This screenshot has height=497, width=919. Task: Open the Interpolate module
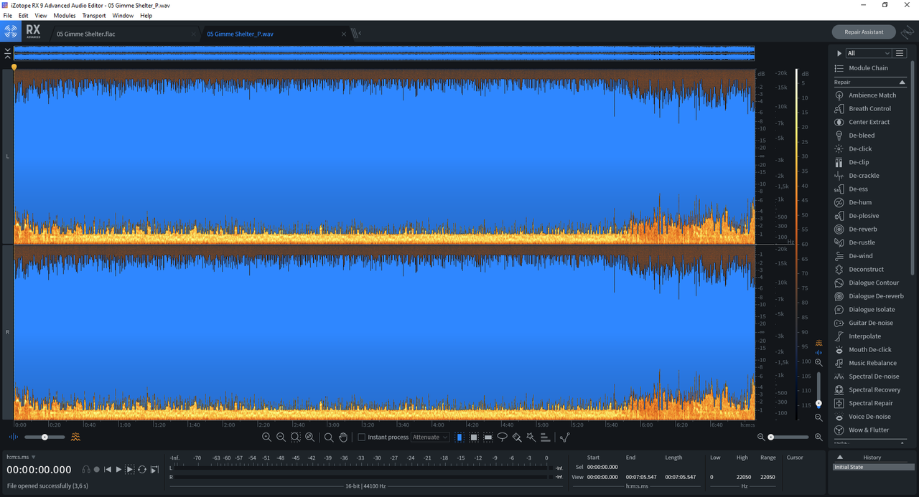click(x=858, y=336)
